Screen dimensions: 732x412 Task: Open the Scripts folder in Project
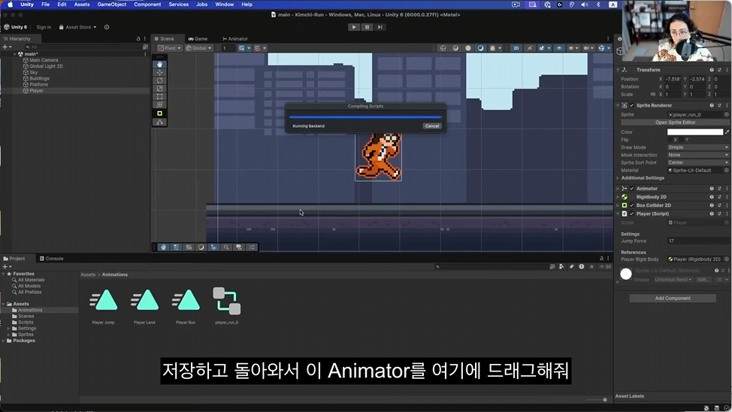coord(26,323)
